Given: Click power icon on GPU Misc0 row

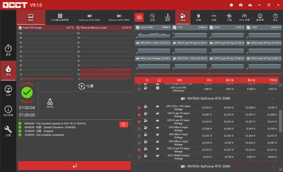Looking at the screenshot, I should 146,128.
